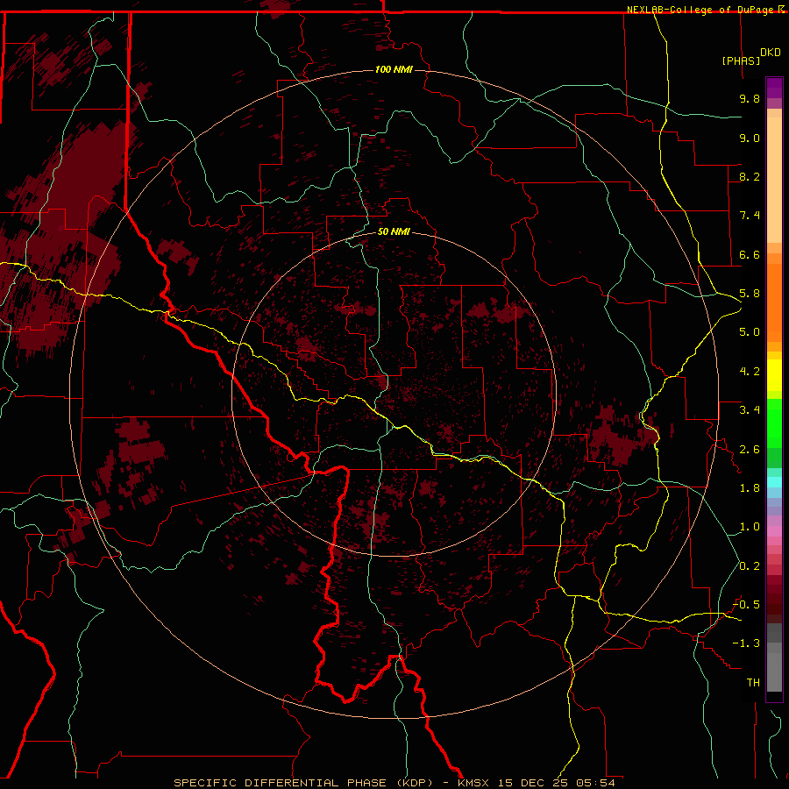The width and height of the screenshot is (789, 789).
Task: Click the pink segment of the color bar
Action: click(774, 531)
